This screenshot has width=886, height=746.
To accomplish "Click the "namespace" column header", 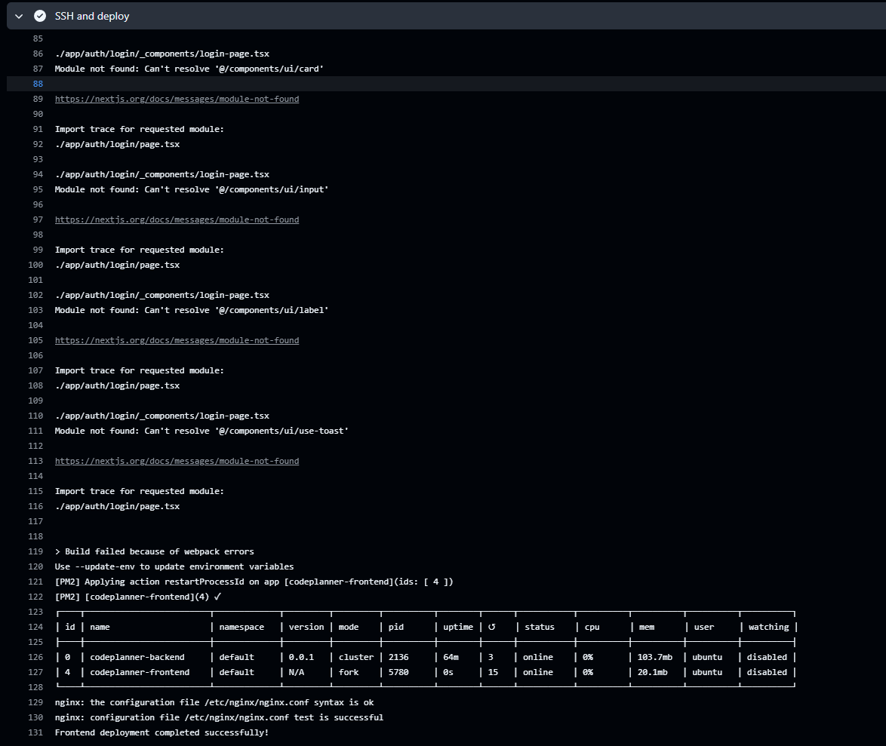I will (241, 627).
